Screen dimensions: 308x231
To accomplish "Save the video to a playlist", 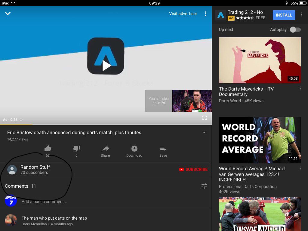I will (x=163, y=151).
